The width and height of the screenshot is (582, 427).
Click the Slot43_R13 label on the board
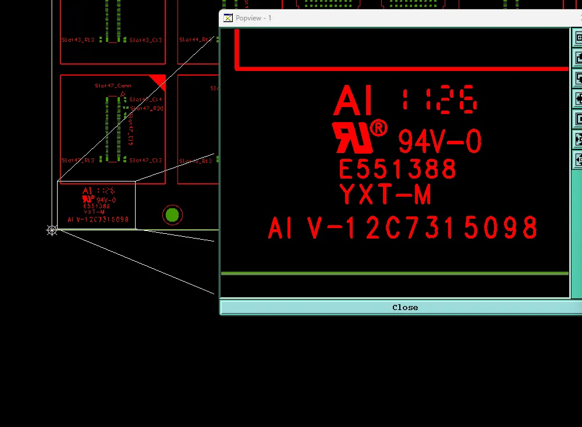click(78, 40)
